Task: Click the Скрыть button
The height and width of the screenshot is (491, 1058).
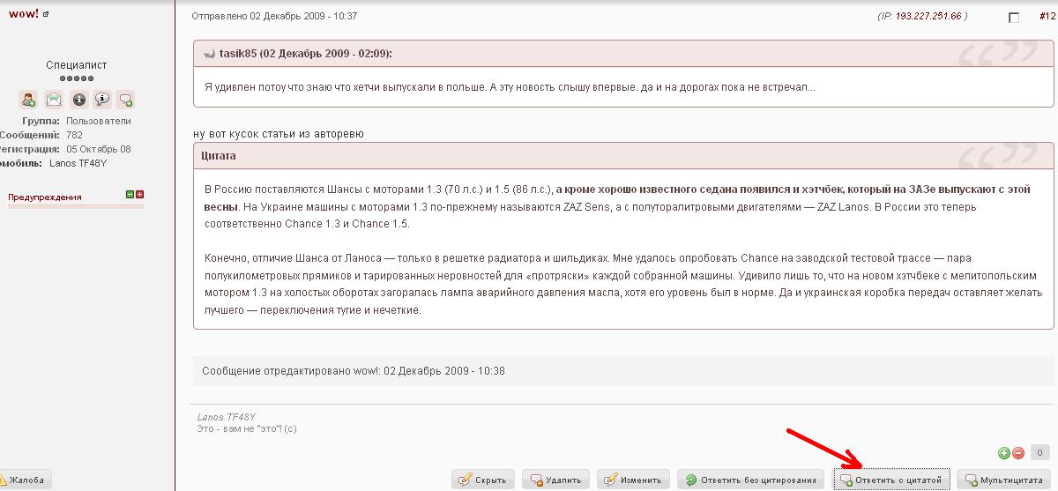Action: click(x=483, y=480)
